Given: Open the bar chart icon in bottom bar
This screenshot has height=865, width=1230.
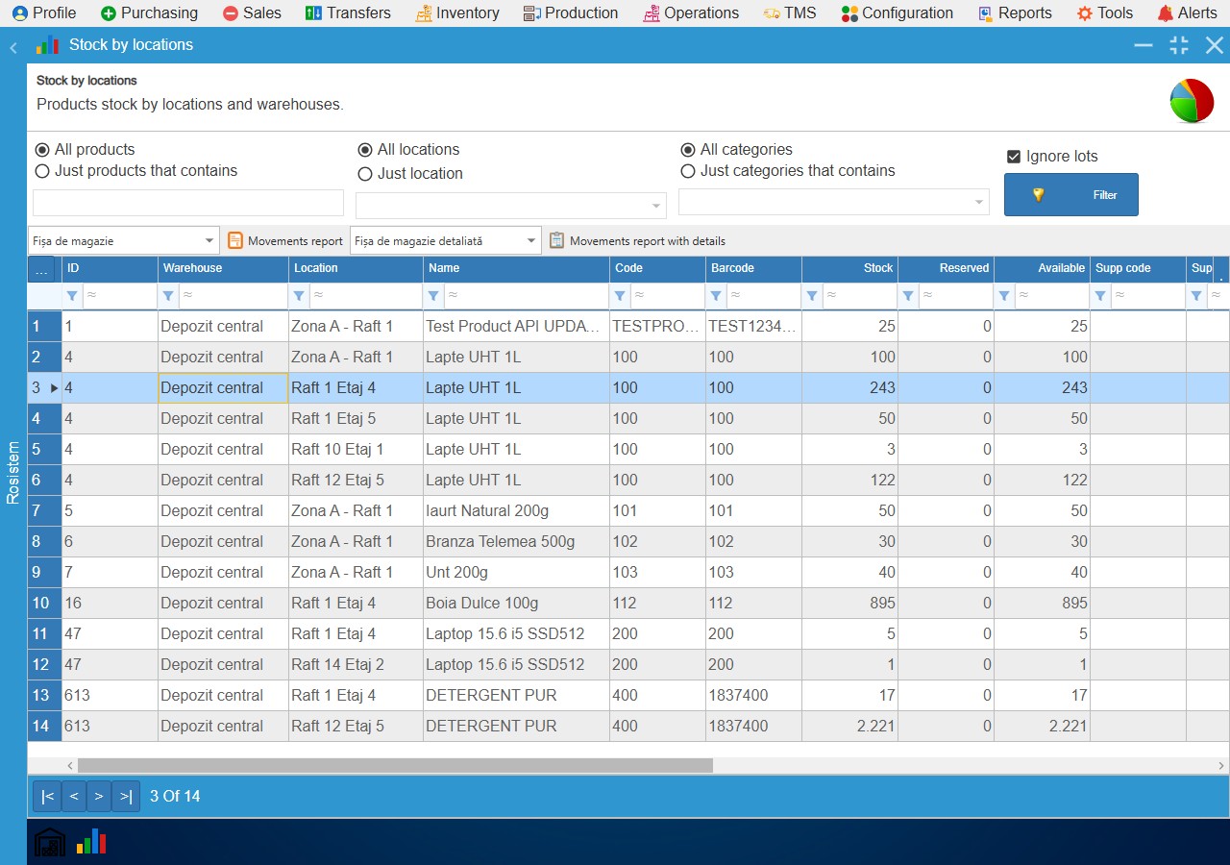Looking at the screenshot, I should pos(91,842).
